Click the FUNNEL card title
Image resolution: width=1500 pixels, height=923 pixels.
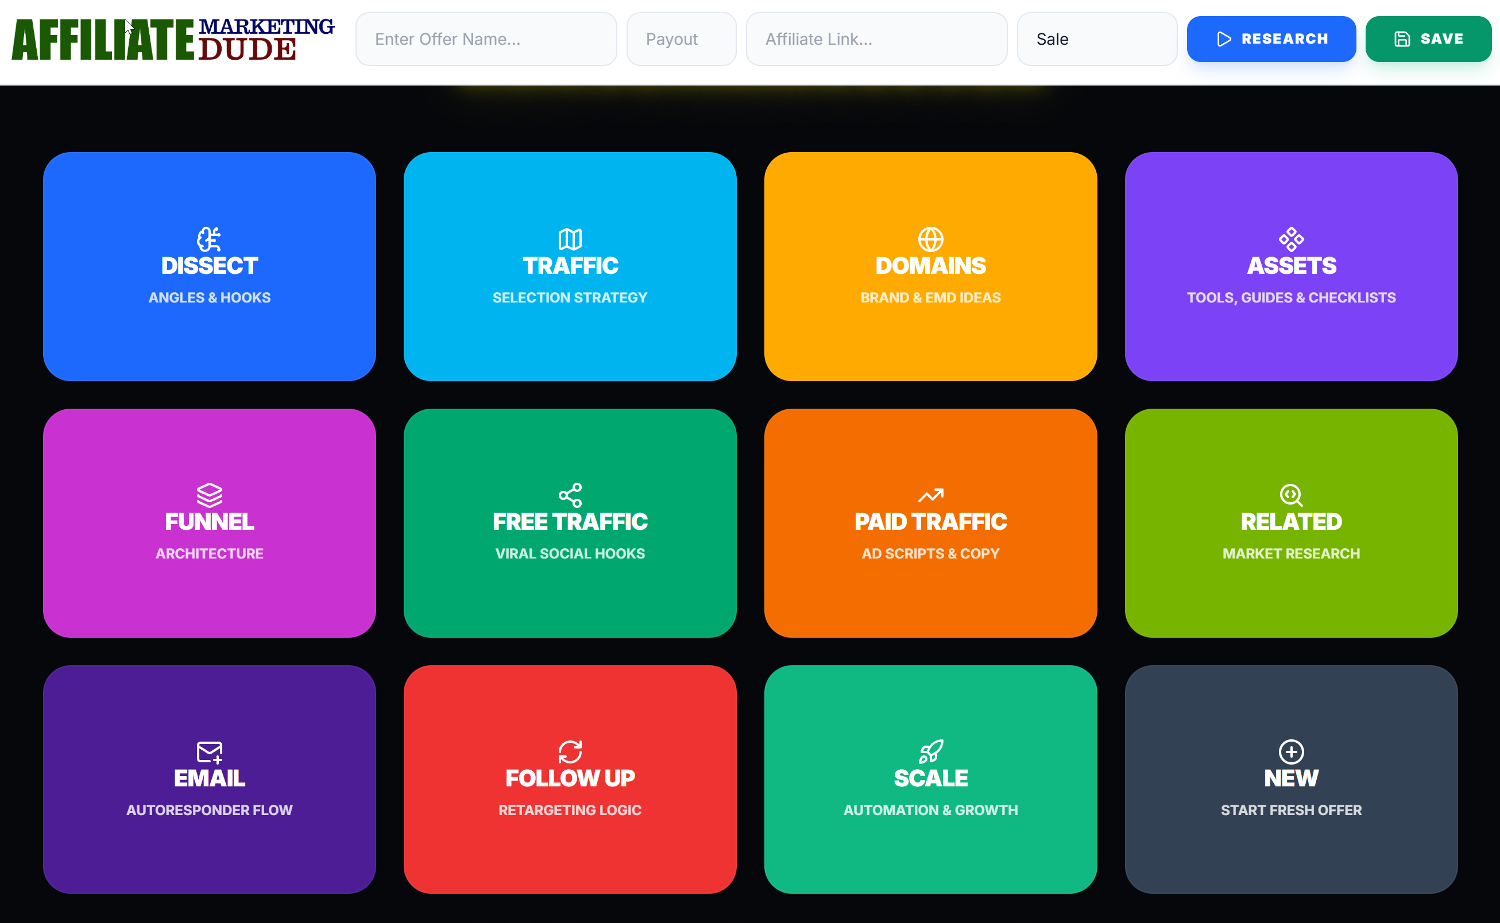[x=209, y=521]
